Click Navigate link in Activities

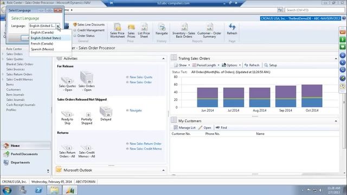point(136,110)
